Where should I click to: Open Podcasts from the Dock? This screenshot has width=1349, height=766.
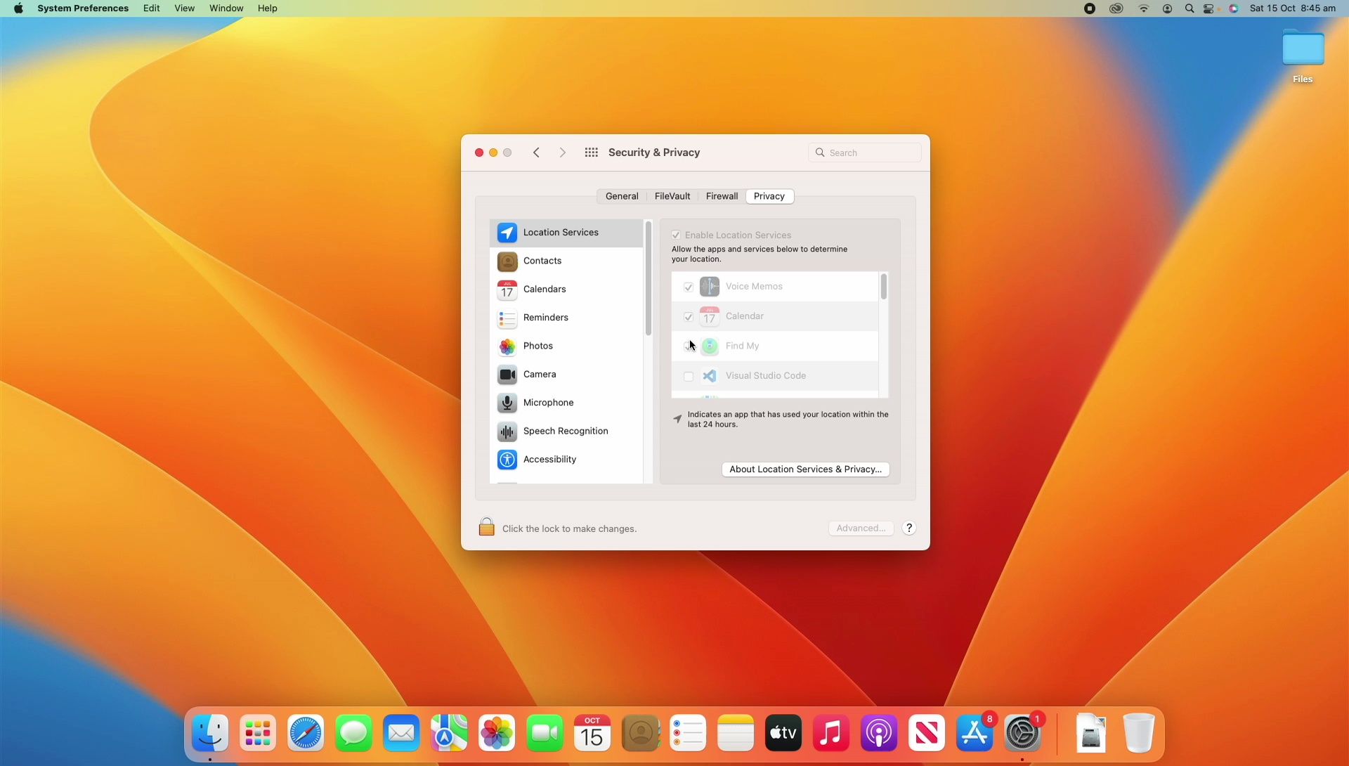[879, 734]
